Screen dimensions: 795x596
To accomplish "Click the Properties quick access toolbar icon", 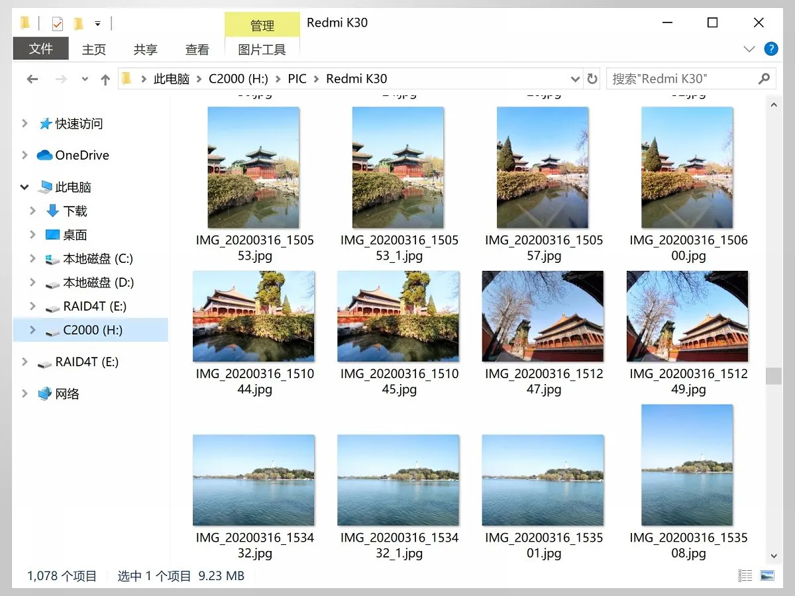I will pos(57,24).
